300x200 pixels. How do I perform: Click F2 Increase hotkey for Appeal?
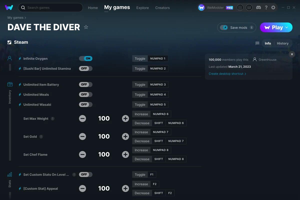154,184
